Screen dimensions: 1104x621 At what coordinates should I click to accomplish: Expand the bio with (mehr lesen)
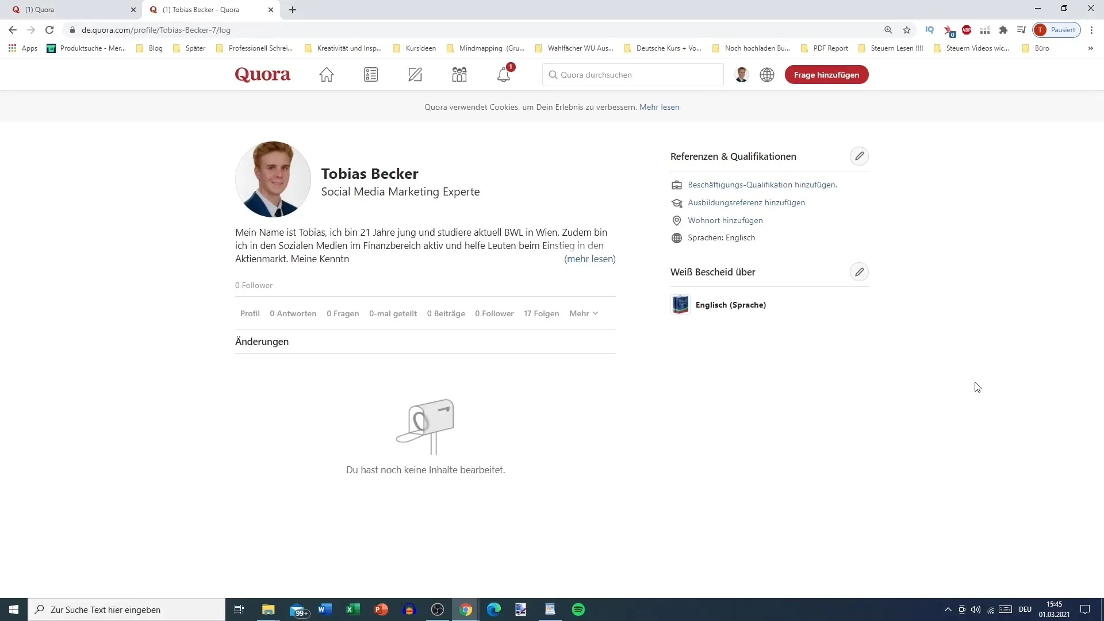(x=590, y=259)
